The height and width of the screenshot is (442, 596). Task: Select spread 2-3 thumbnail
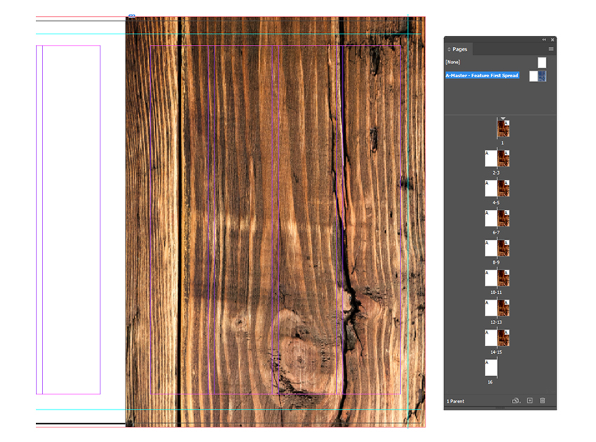click(x=497, y=159)
